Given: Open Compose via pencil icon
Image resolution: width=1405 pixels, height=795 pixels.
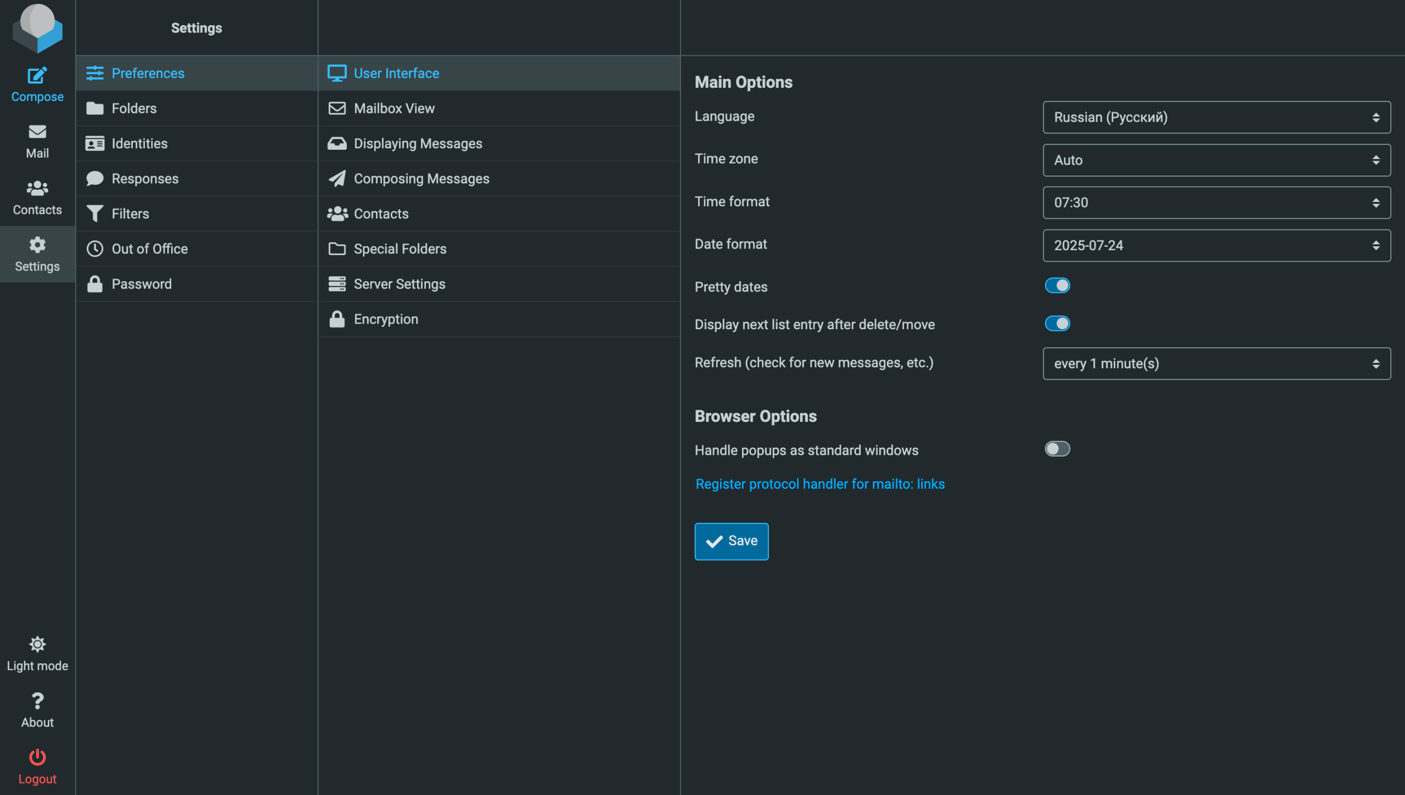Looking at the screenshot, I should tap(37, 75).
